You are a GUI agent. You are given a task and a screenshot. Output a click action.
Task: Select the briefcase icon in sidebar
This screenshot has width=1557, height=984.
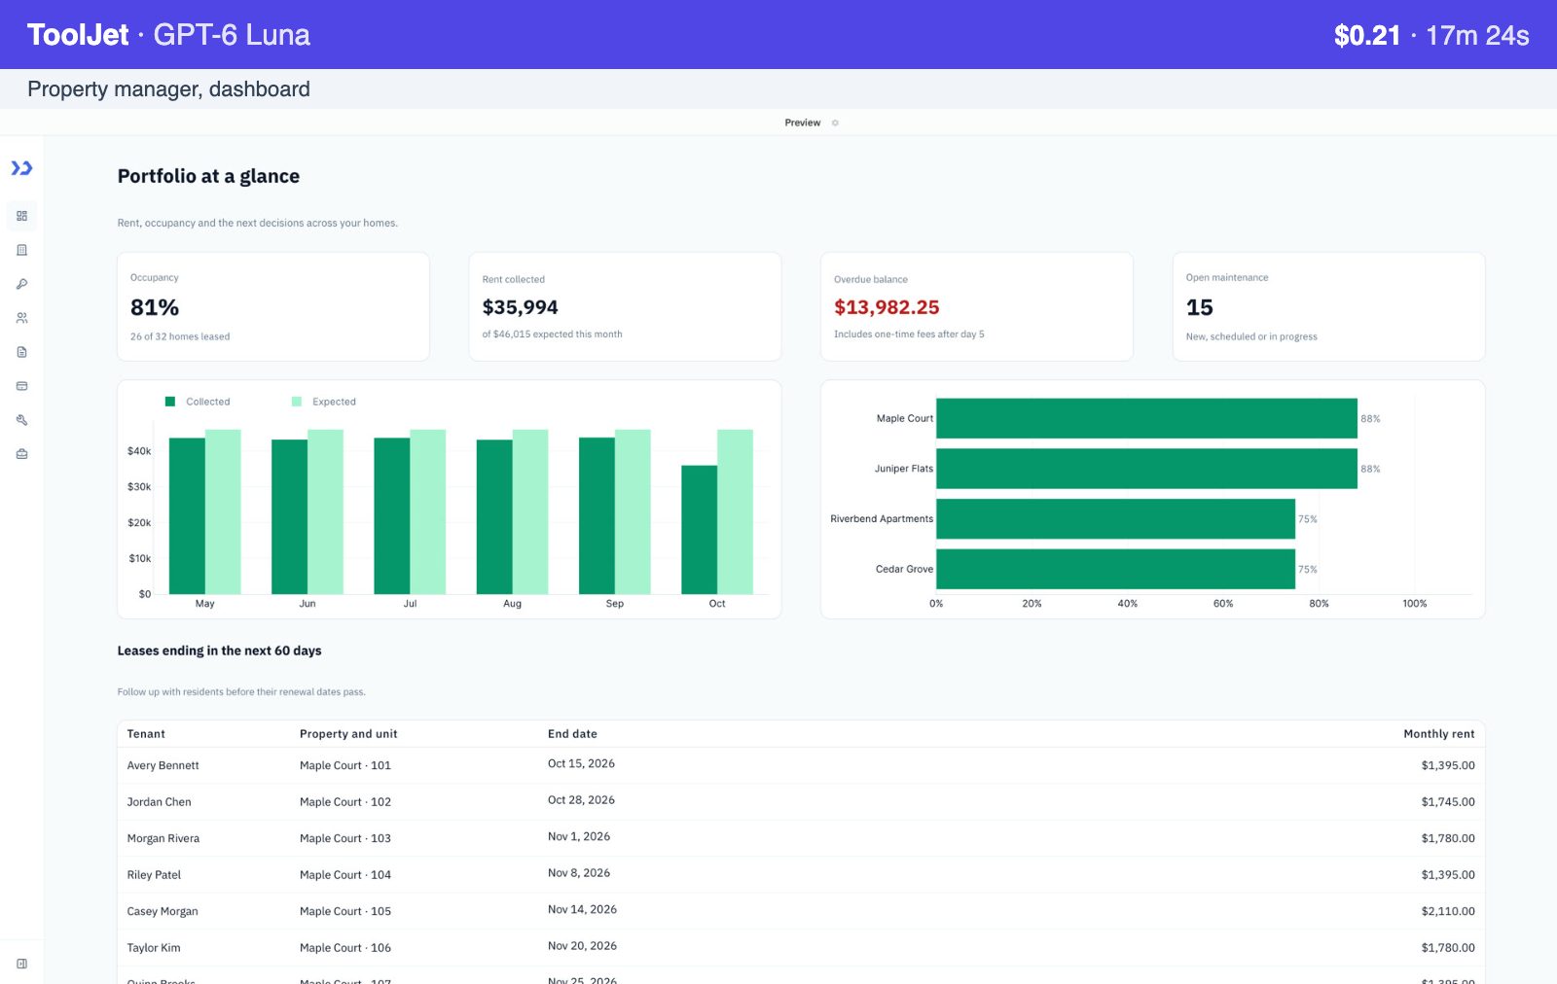21,454
